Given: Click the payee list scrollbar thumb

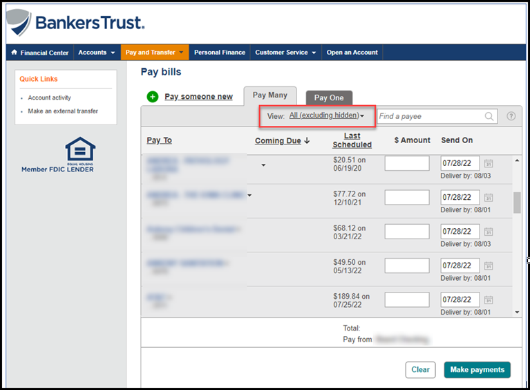Looking at the screenshot, I should pyautogui.click(x=517, y=203).
